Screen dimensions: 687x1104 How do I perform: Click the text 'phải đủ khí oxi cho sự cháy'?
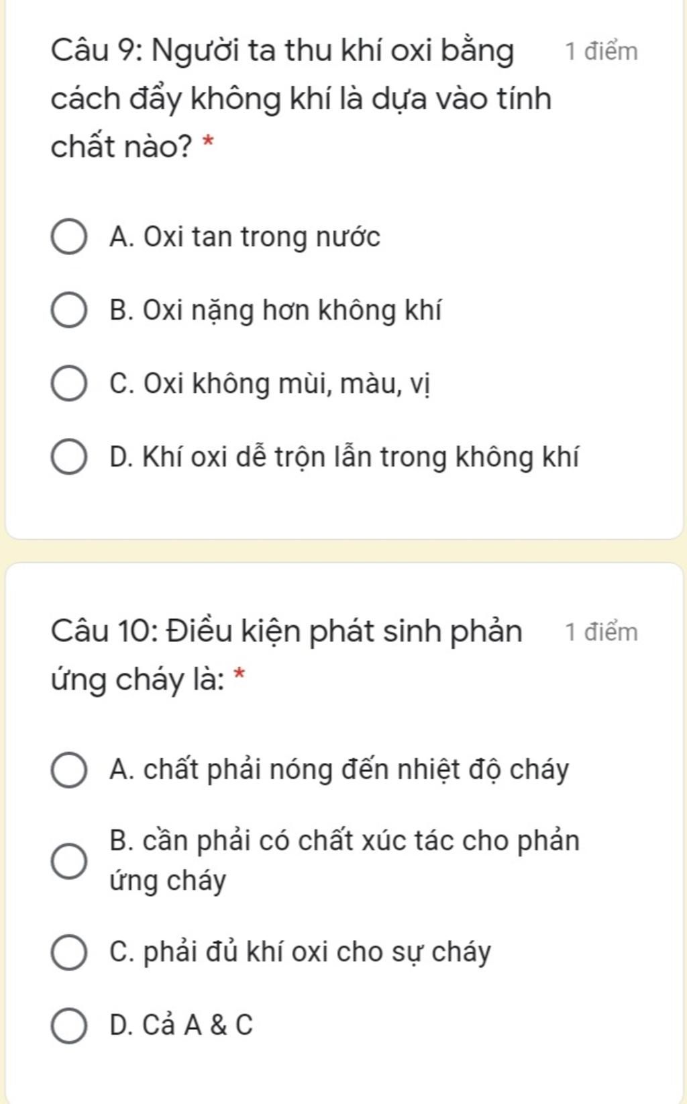click(317, 952)
